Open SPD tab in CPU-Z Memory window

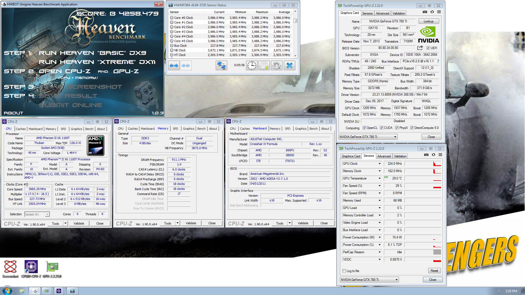tap(176, 129)
